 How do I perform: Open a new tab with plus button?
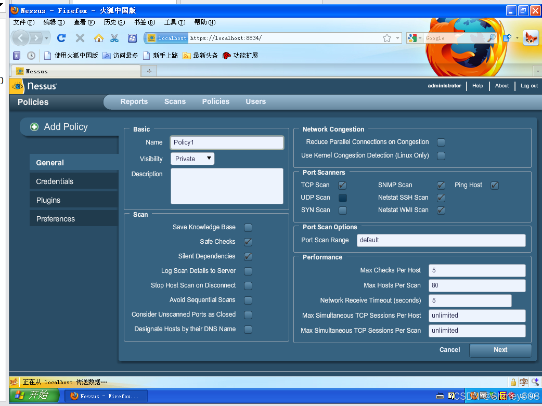pyautogui.click(x=149, y=71)
